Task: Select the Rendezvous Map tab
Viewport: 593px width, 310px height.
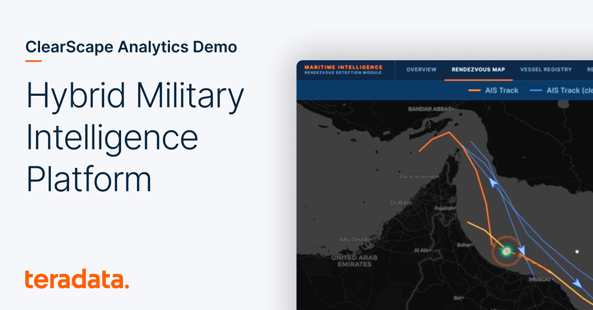Action: tap(478, 70)
